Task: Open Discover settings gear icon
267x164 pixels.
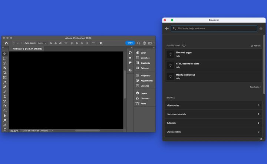Action: (261, 139)
